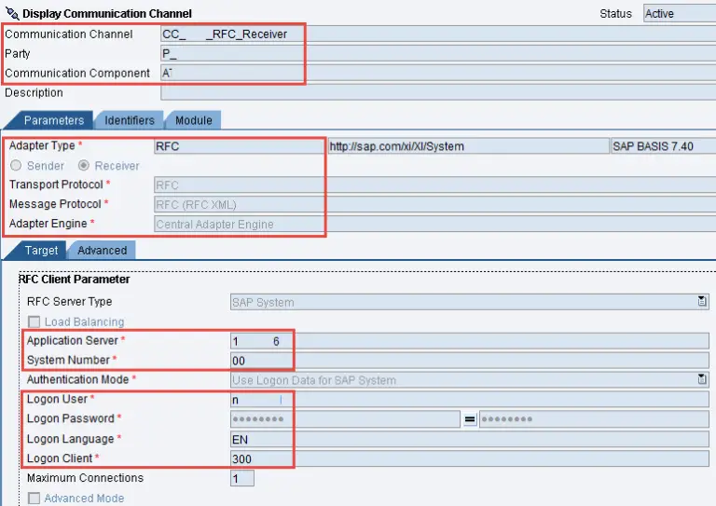Toggle the Advanced Mode checkbox
Screen dimensions: 716x506
(x=34, y=499)
